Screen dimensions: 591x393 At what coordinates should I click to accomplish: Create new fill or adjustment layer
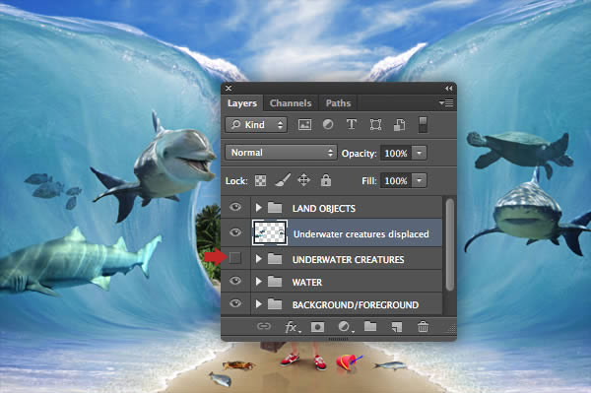click(345, 327)
